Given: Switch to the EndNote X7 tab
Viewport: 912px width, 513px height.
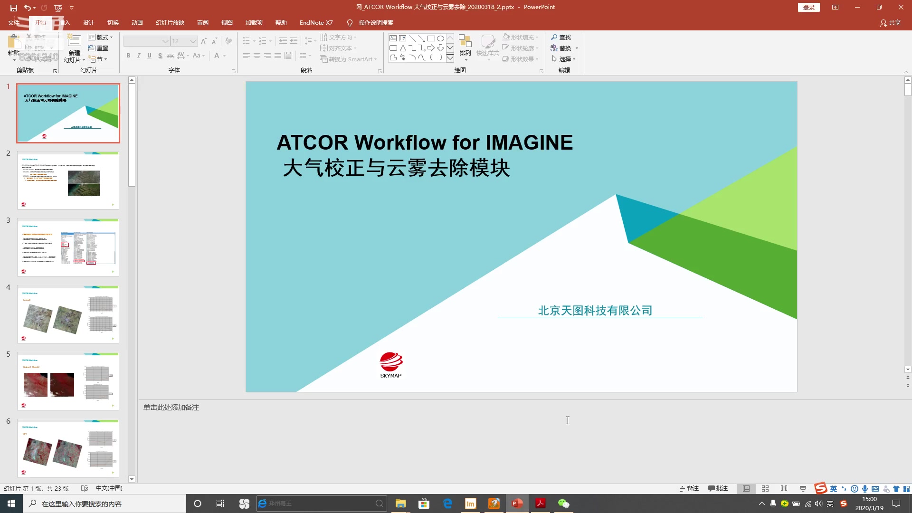Looking at the screenshot, I should [316, 22].
